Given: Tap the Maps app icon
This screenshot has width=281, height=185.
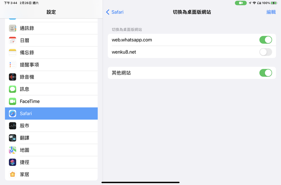Looking at the screenshot, I should pyautogui.click(x=12, y=150).
